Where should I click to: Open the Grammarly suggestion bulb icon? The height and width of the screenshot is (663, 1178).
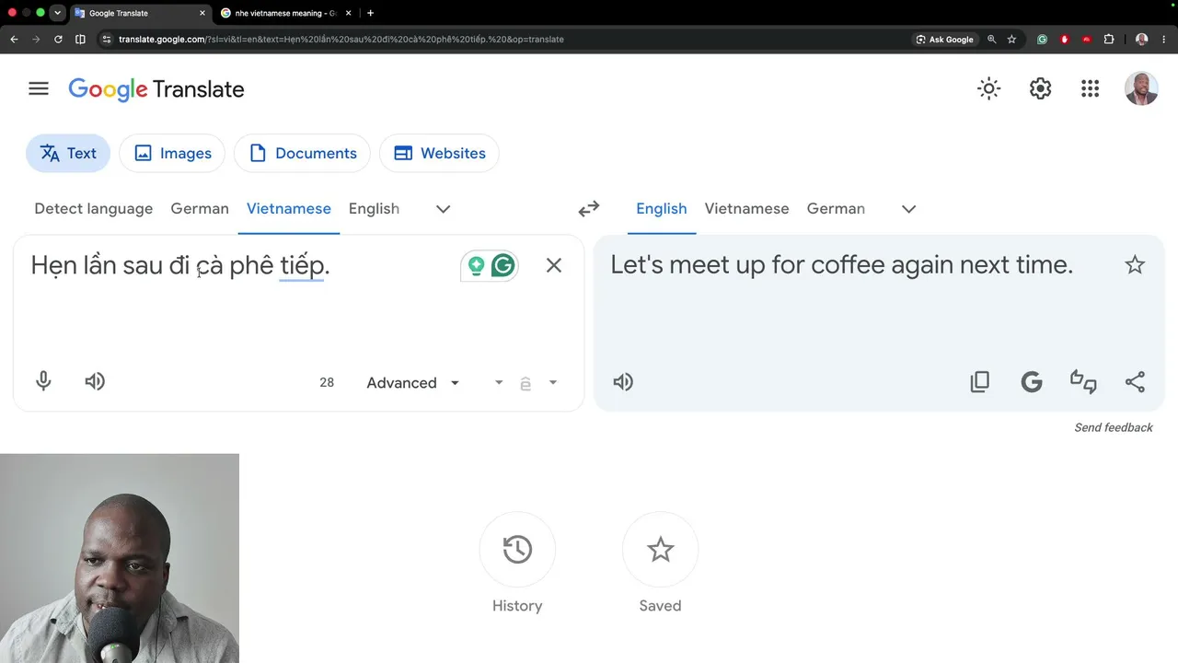coord(476,266)
